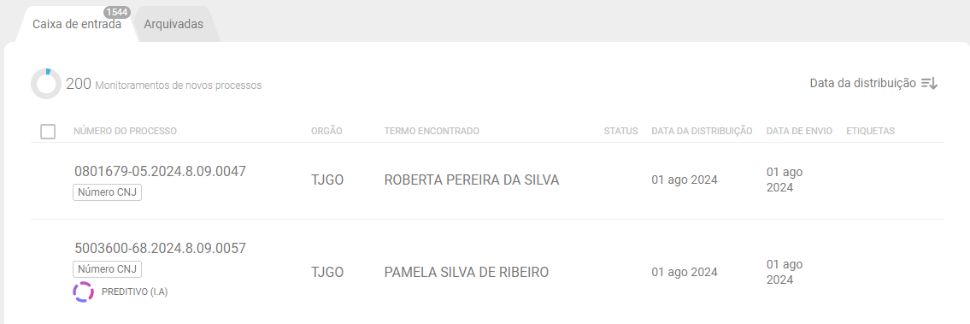The image size is (970, 324).
Task: Click the DATA DA DISTRIBUIÇÃO column header
Action: (703, 131)
